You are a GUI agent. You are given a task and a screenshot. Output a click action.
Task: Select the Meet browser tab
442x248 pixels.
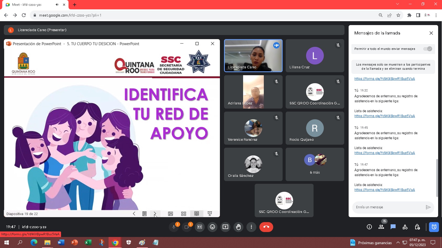pos(35,5)
